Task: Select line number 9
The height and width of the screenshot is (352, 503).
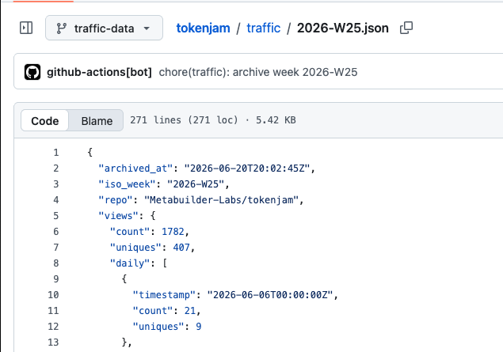Action: [x=56, y=279]
